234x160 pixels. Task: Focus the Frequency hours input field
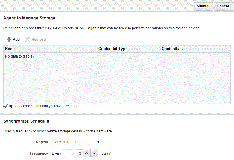tap(72, 153)
